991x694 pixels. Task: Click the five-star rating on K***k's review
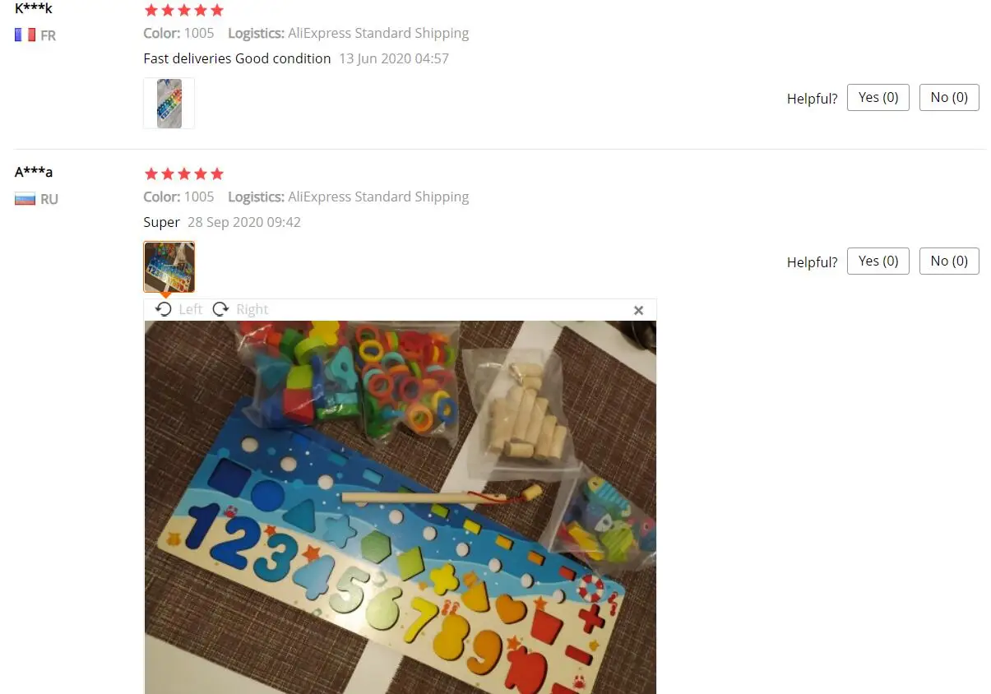pos(184,10)
